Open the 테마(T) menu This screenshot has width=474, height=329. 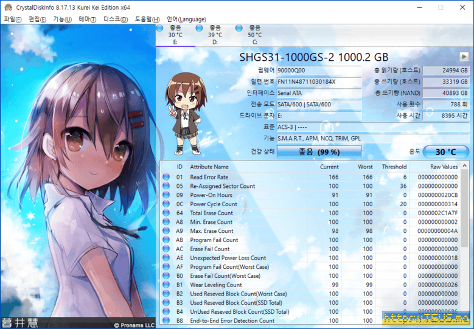pyautogui.click(x=88, y=19)
